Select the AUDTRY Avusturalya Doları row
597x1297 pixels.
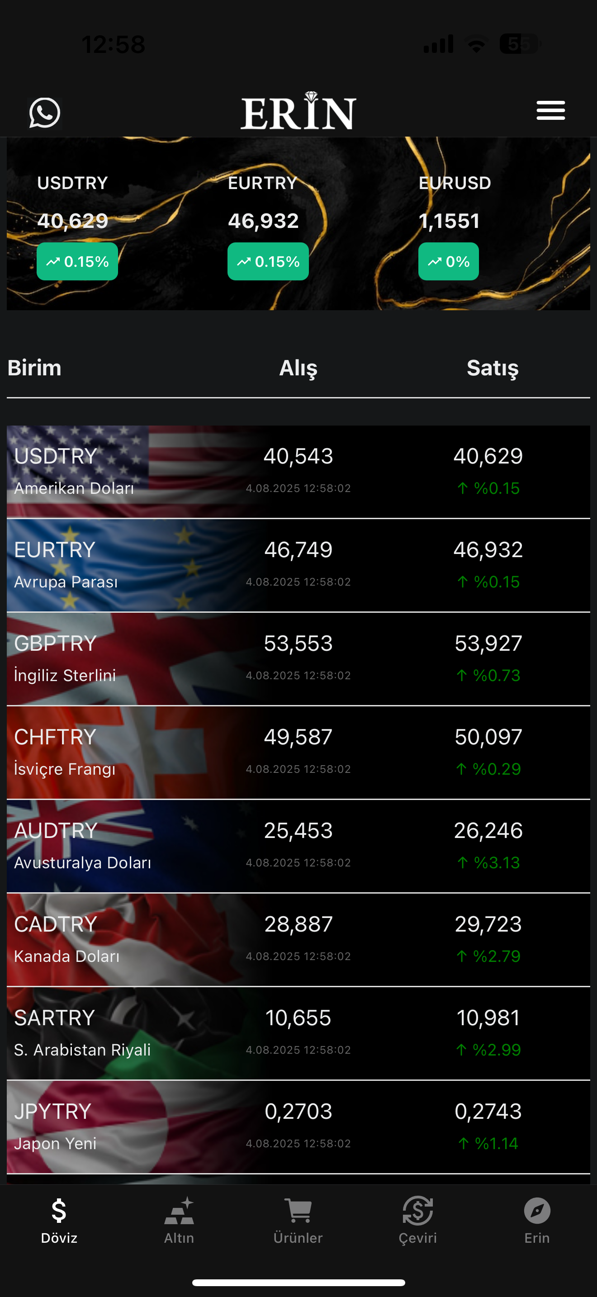click(298, 847)
